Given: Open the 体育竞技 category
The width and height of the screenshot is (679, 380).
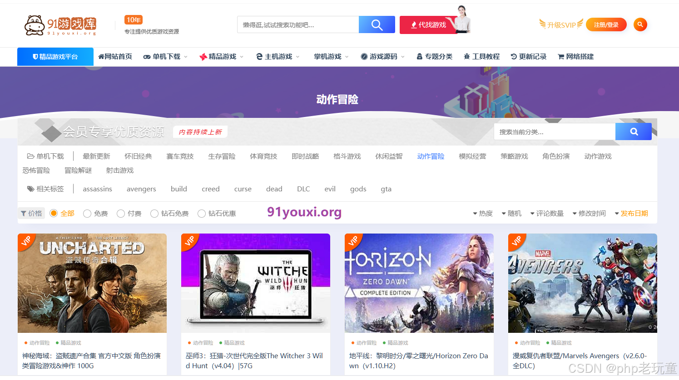Looking at the screenshot, I should pos(263,156).
